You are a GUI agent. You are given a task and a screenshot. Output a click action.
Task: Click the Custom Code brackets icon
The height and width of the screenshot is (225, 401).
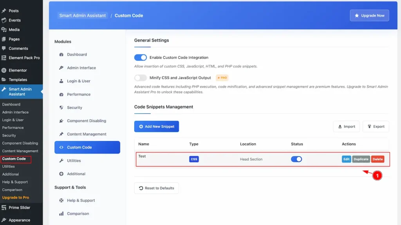point(61,147)
